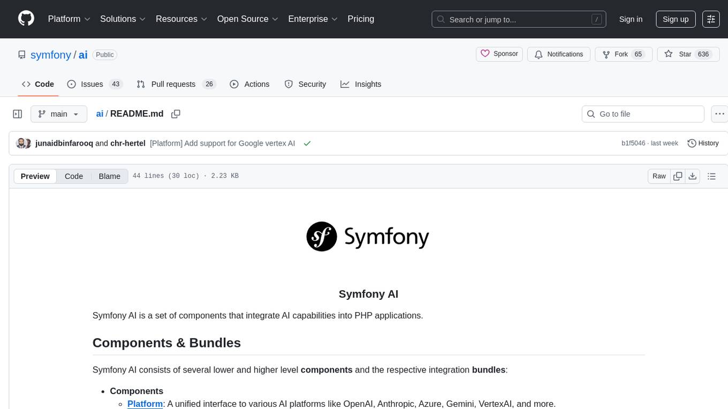Open the Google vertex AI commit message
Image resolution: width=728 pixels, height=409 pixels.
click(223, 143)
